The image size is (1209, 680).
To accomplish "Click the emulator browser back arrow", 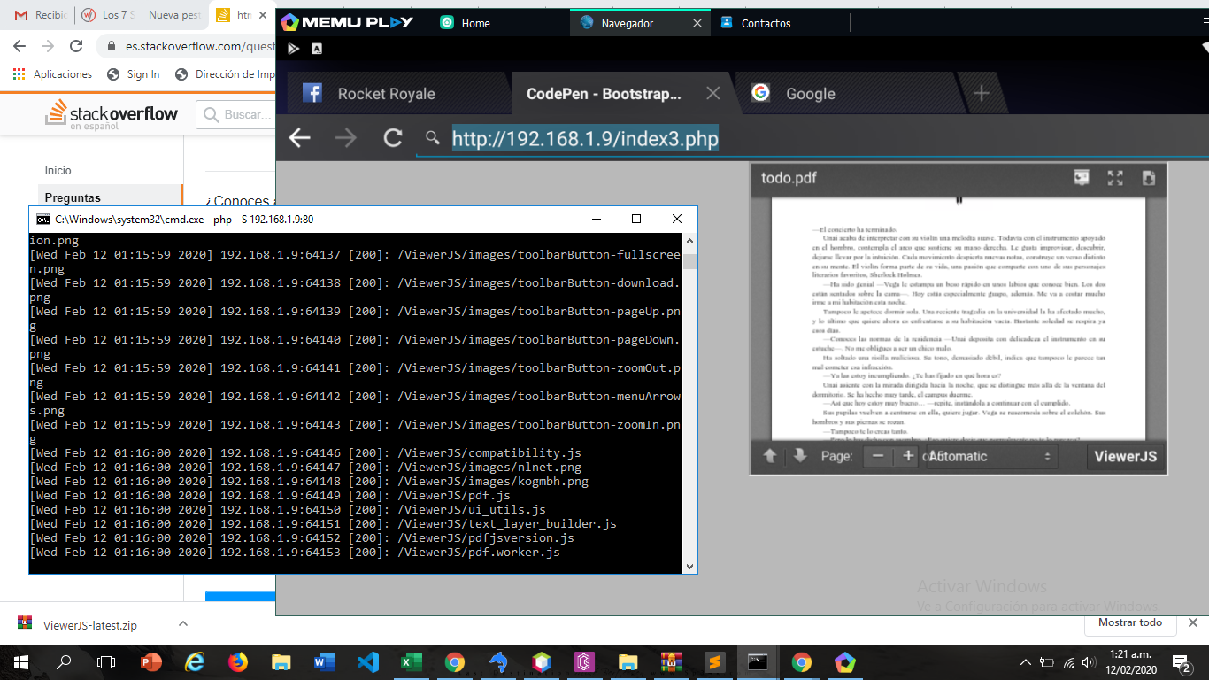I will (300, 137).
